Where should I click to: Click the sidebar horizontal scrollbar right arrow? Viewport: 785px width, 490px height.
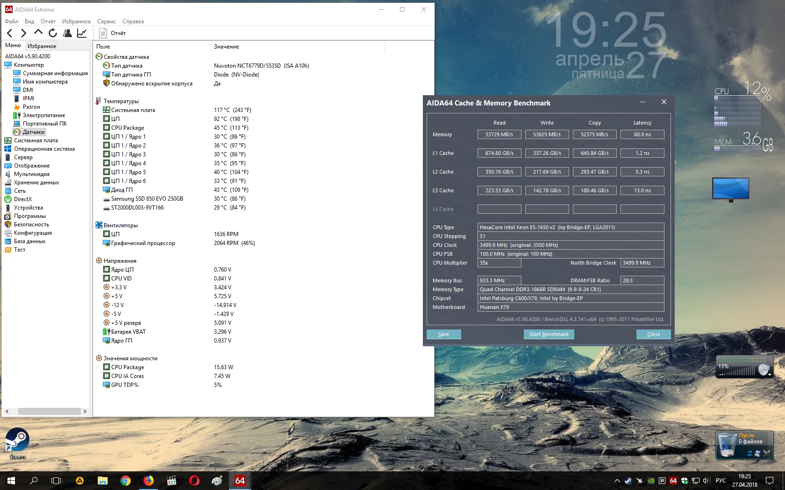pos(85,411)
